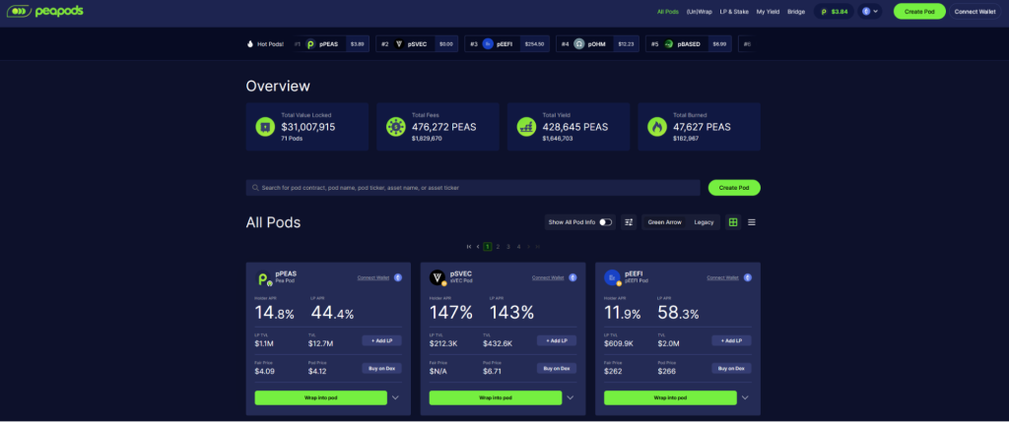
Task: Click Add LP on pPEAS card
Action: (x=381, y=341)
